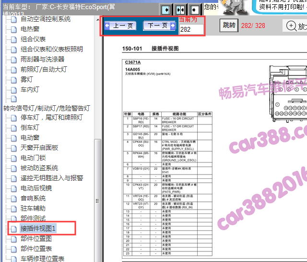This screenshot has width=307, height=262.
Task: Click the 跳转 jump button
Action: tap(229, 25)
